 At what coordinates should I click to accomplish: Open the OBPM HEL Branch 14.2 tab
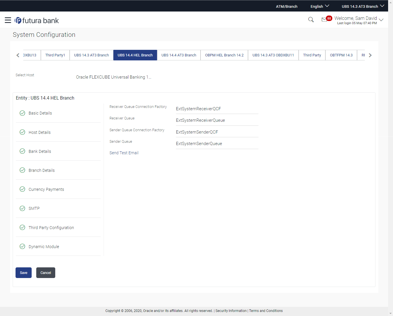point(224,55)
